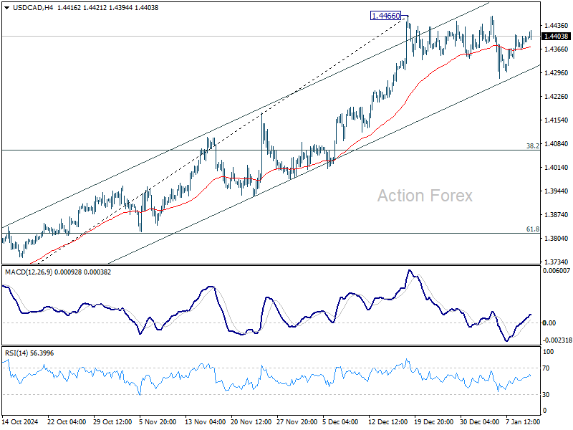Click the 7 Jan 12:00 time label
Viewport: 573px width, 430px height.
pos(523,422)
